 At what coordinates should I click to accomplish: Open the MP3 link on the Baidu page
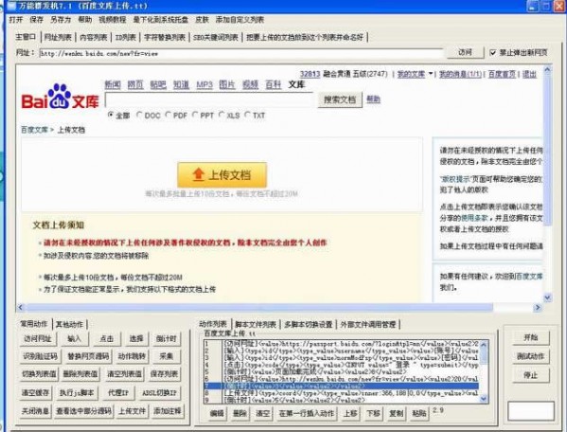[204, 84]
